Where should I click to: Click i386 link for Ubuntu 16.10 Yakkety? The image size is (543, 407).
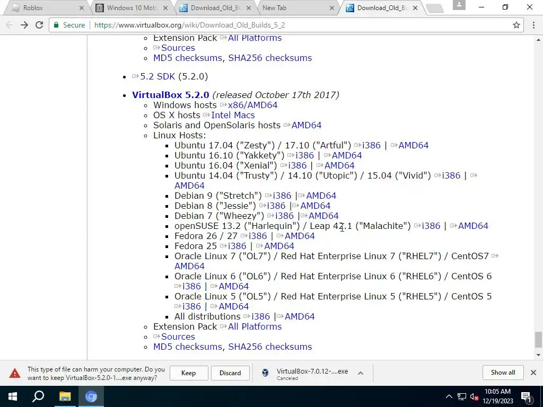304,155
